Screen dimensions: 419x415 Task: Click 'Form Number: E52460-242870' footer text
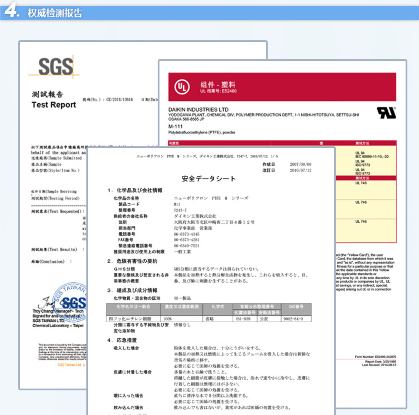coord(375,357)
